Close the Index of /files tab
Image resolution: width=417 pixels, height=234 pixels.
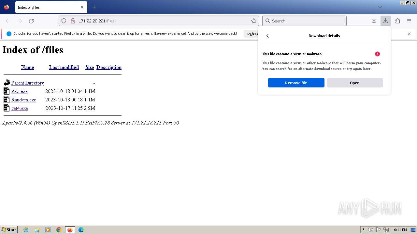click(x=82, y=7)
